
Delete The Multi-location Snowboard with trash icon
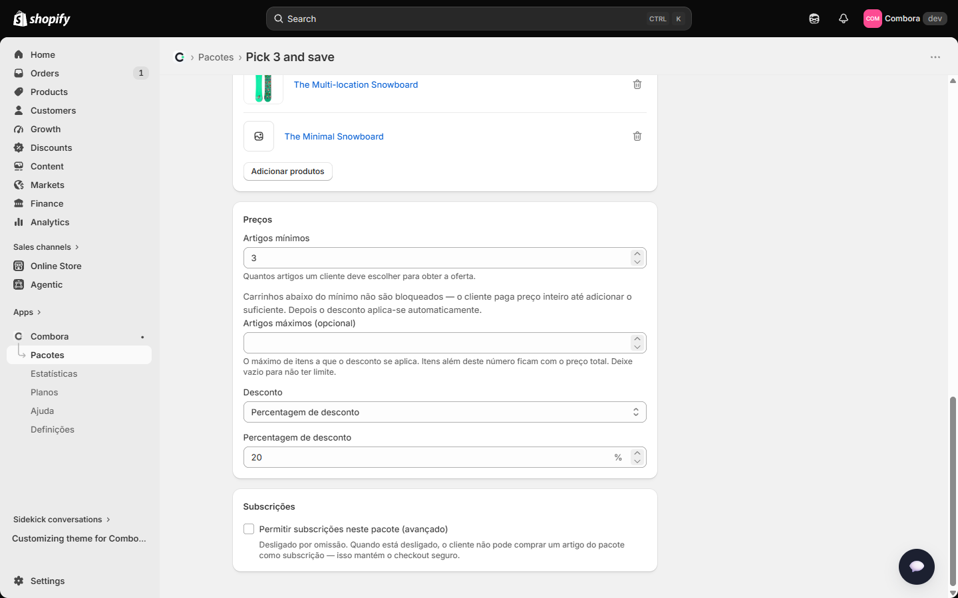(637, 84)
